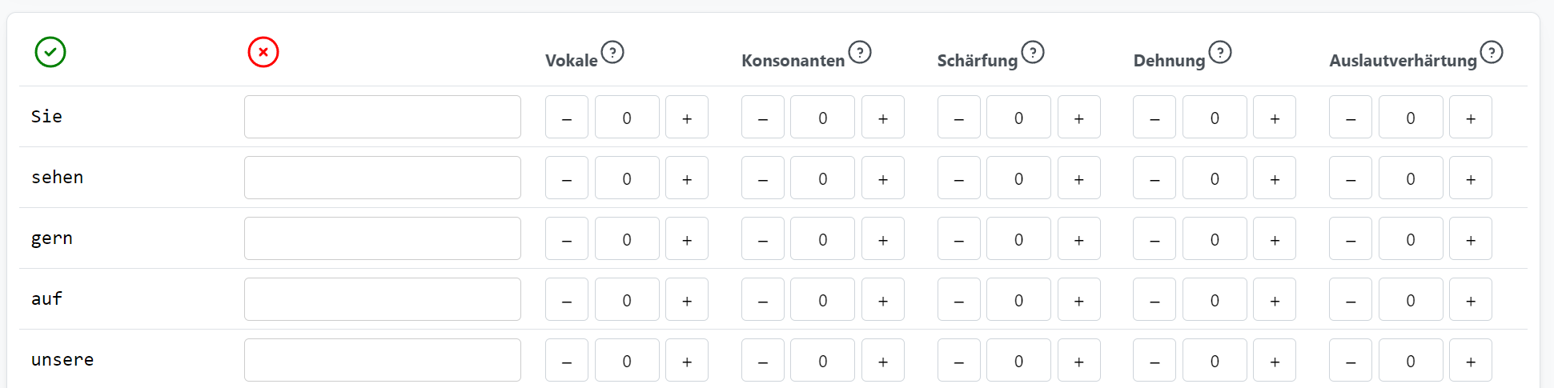Screen dimensions: 1554x388
Task: Increase Konsonanten count for 'auf'
Action: point(883,300)
